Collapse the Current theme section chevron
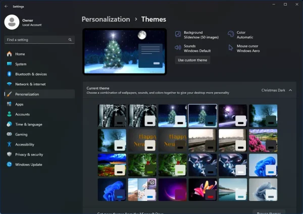The height and width of the screenshot is (214, 303). [290, 90]
